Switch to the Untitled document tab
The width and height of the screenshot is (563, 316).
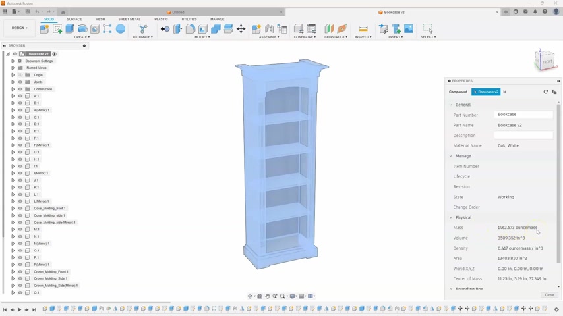click(175, 13)
